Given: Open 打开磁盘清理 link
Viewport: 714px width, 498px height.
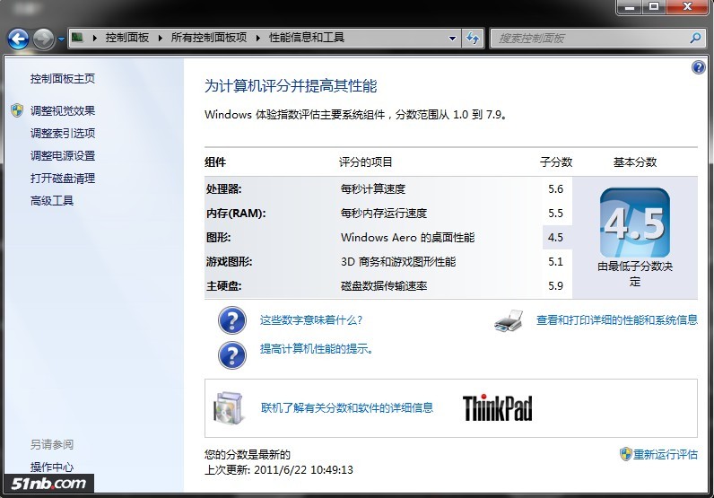Looking at the screenshot, I should tap(63, 179).
